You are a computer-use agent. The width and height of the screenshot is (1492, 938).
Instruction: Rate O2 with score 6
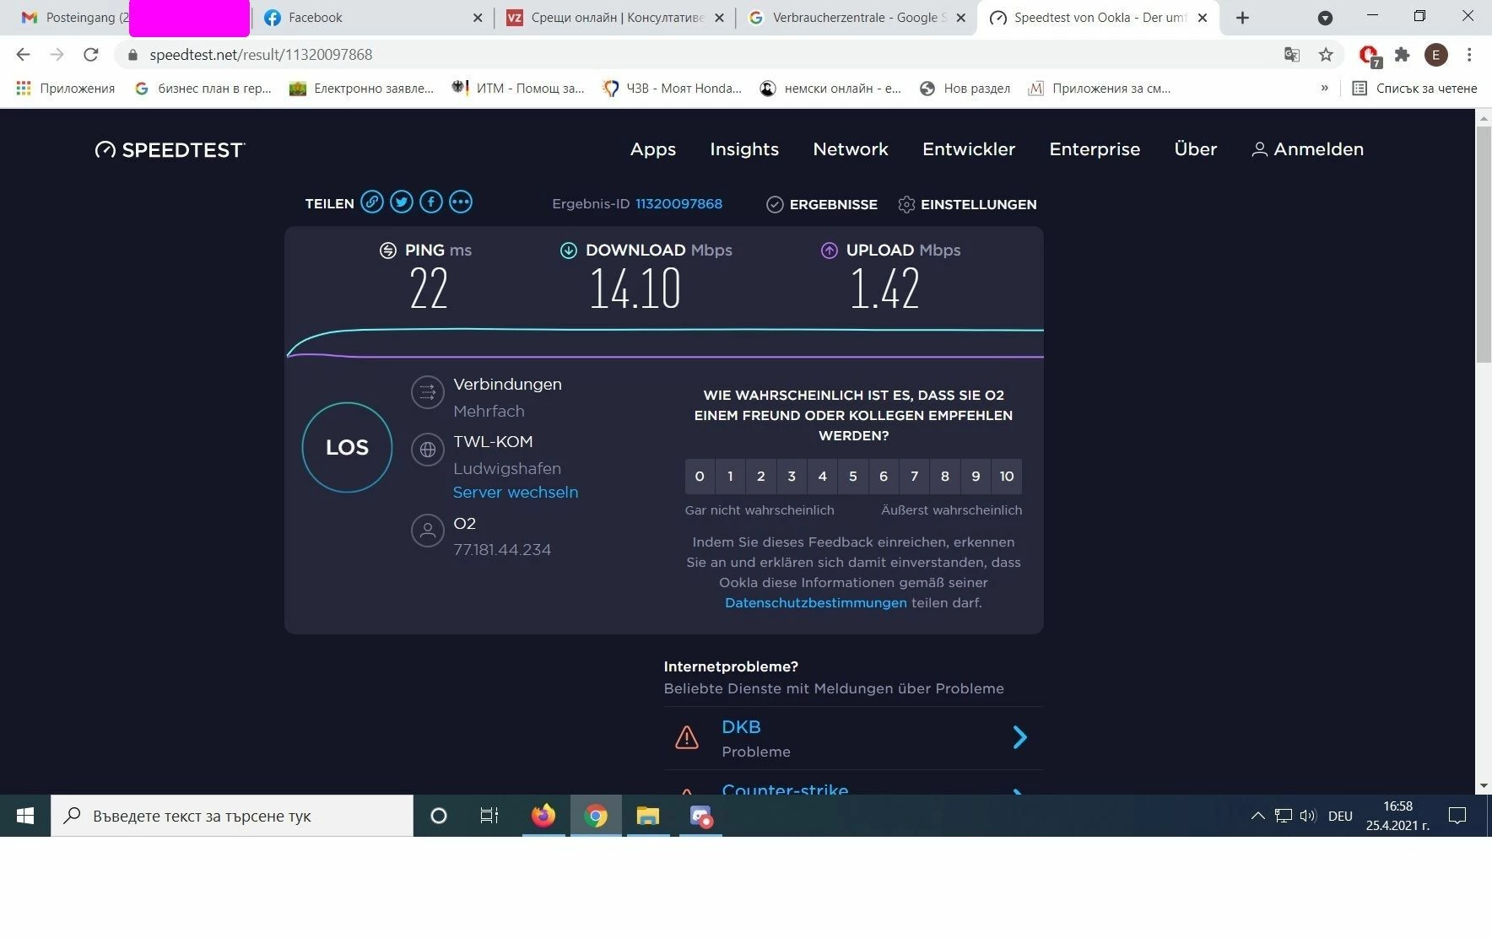(884, 477)
